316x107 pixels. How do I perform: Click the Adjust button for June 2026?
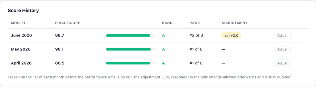[282, 36]
